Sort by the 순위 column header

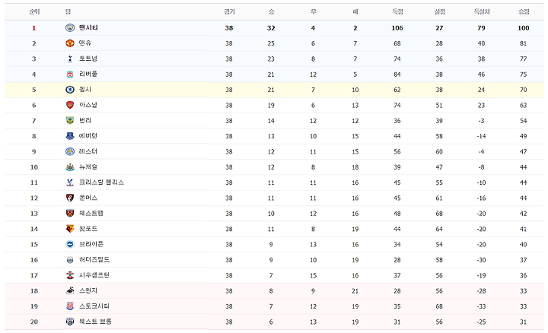(34, 12)
